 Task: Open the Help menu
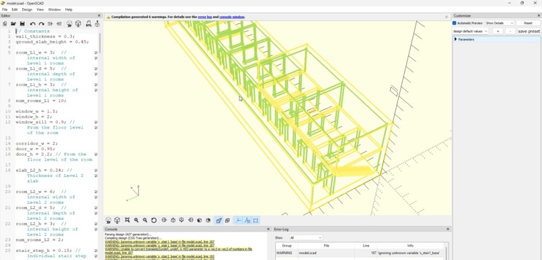pyautogui.click(x=69, y=9)
